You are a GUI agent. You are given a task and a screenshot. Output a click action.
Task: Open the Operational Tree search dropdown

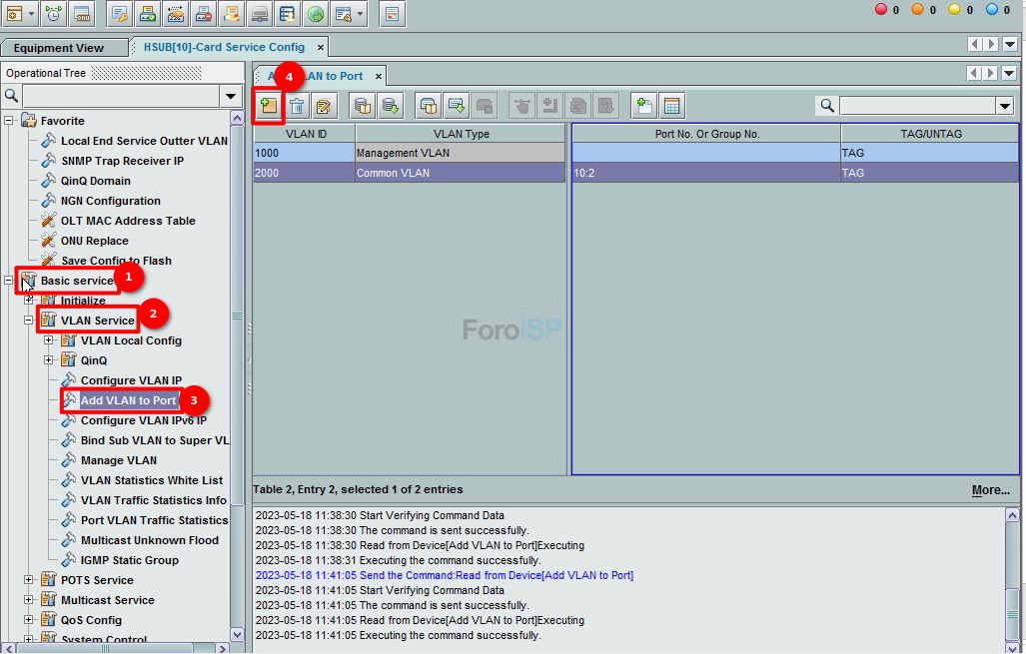tap(232, 96)
